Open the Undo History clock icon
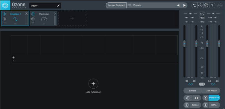225x109 pixels. pos(200,5)
